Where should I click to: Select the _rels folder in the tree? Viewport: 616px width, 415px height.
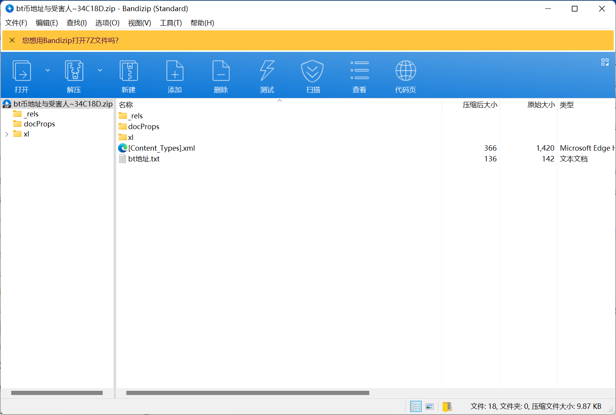(31, 114)
